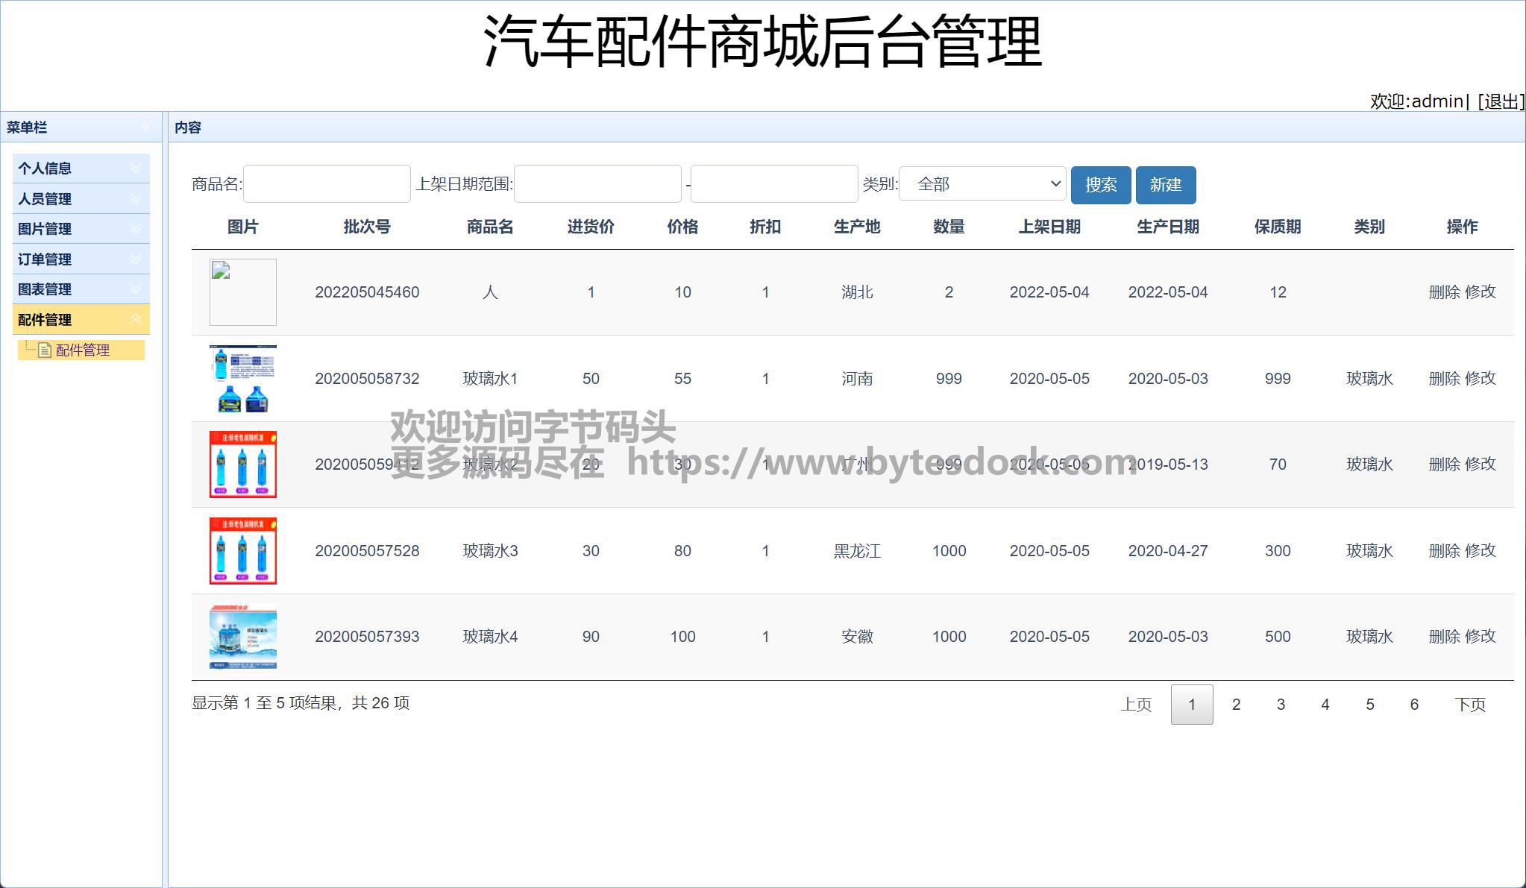Click the [退出] logout link
The width and height of the screenshot is (1526, 888).
coord(1501,101)
